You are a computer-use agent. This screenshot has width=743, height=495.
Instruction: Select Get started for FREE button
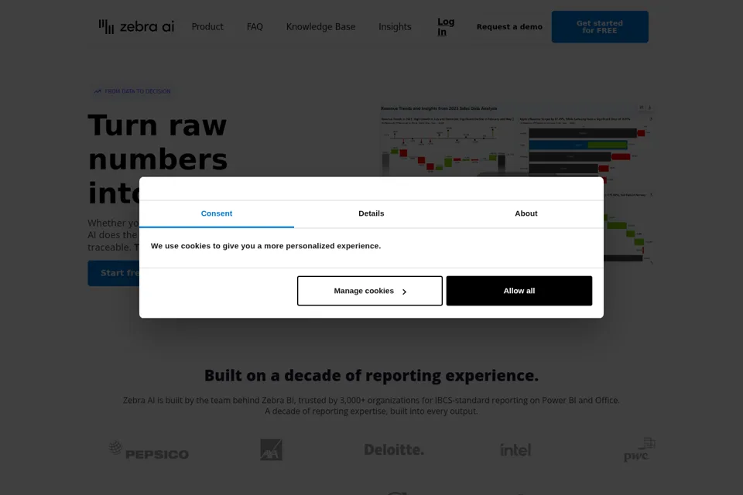pyautogui.click(x=599, y=27)
